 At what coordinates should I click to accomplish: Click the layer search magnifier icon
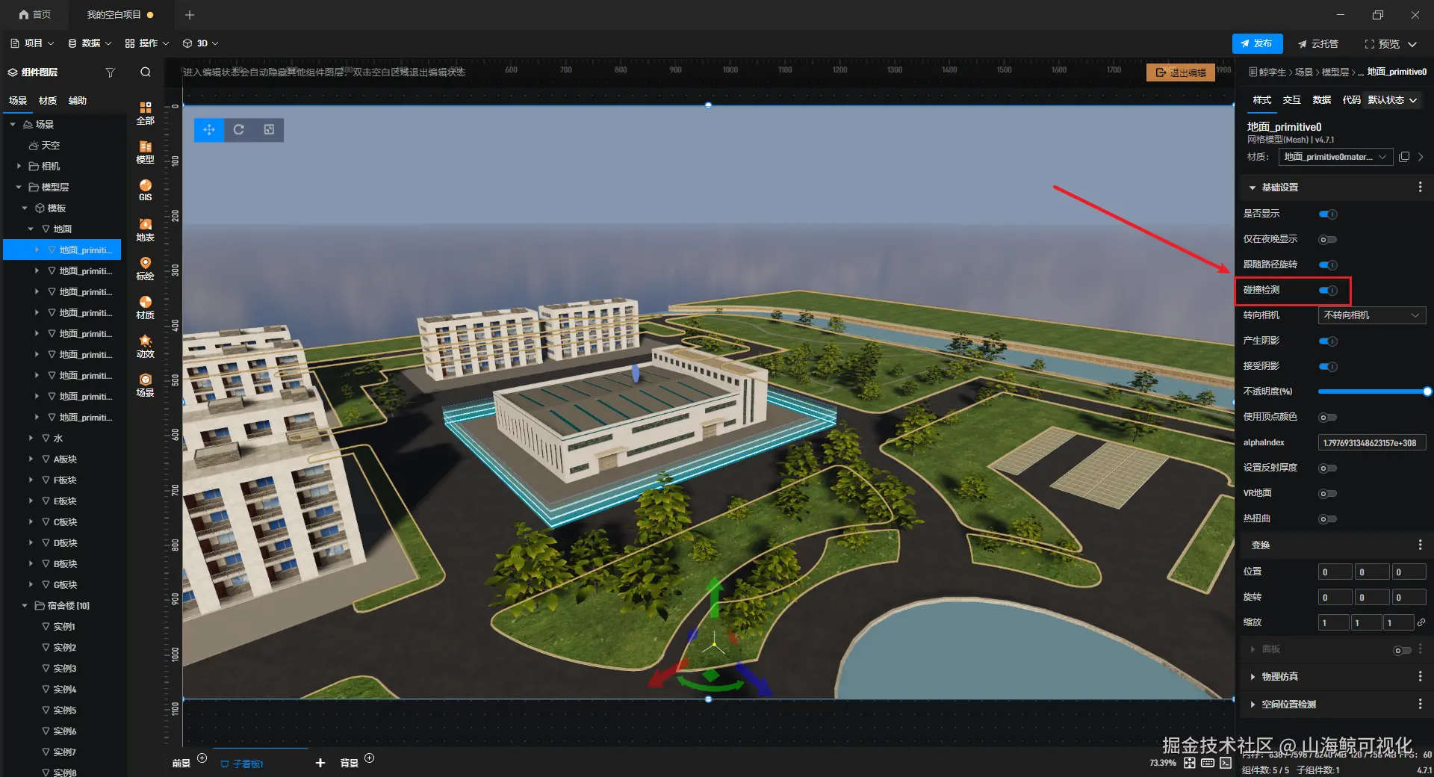(x=146, y=72)
